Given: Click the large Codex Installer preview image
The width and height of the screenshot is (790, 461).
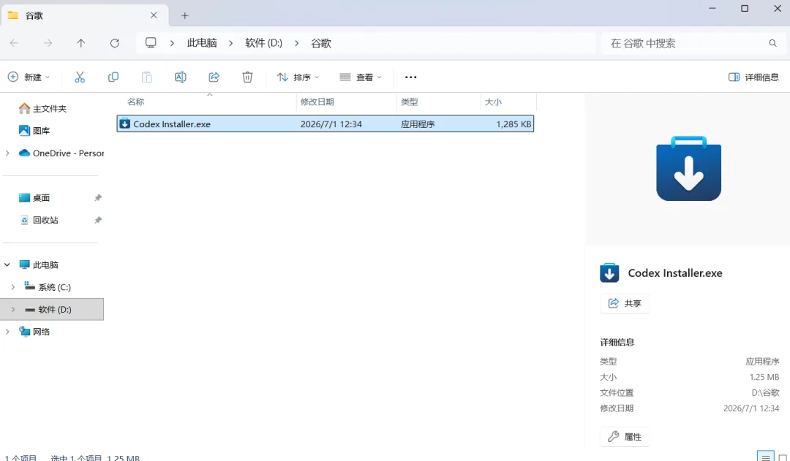Looking at the screenshot, I should (x=689, y=169).
